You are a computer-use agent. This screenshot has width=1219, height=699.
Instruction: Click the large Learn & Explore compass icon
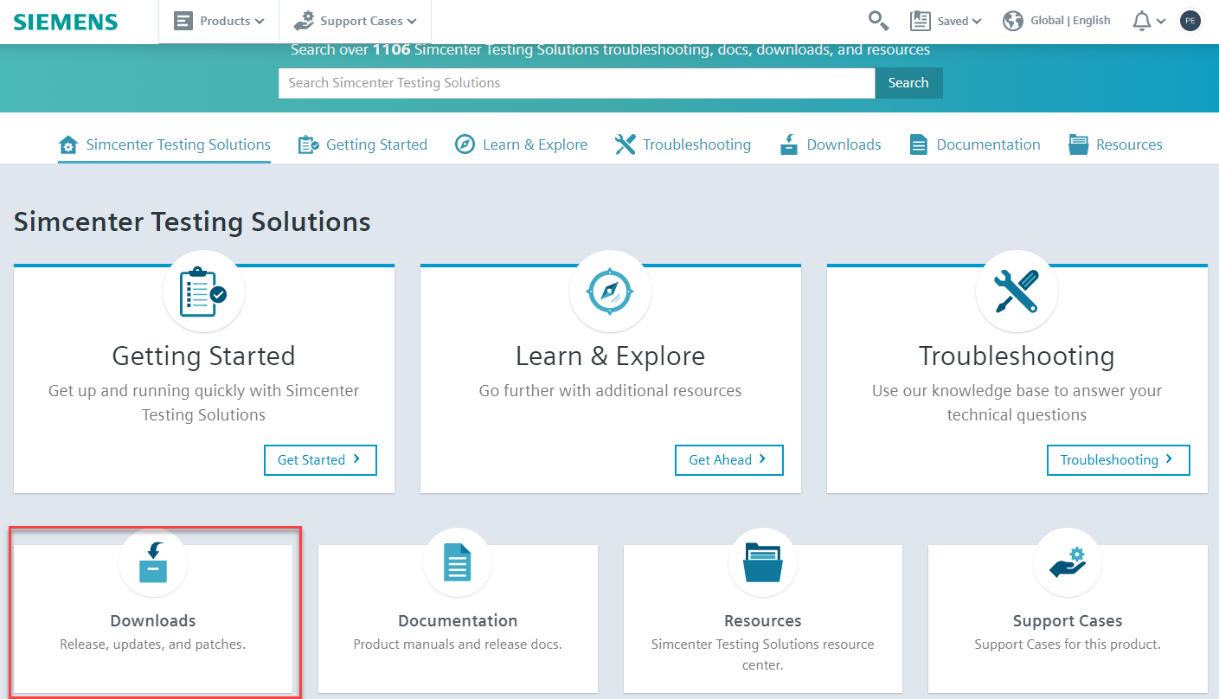(x=611, y=292)
